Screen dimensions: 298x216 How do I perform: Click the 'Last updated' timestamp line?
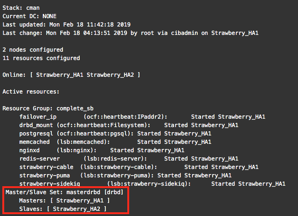pyautogui.click(x=66, y=25)
